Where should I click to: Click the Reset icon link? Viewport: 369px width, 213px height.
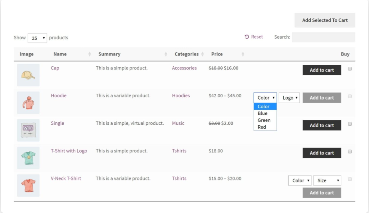[247, 37]
